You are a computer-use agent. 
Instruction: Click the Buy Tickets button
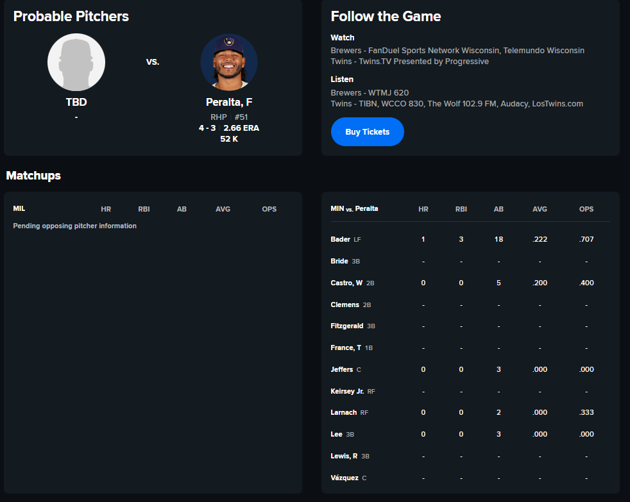coord(367,131)
